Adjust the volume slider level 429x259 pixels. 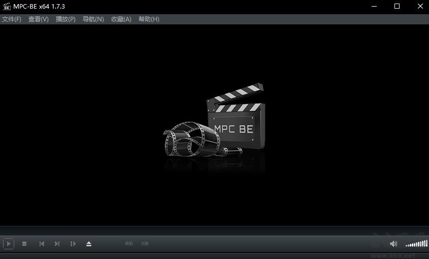416,244
